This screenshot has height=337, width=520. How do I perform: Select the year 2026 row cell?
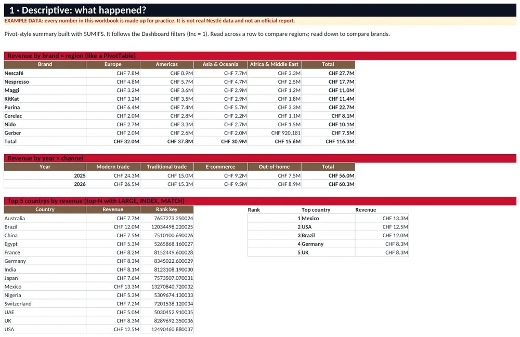pyautogui.click(x=45, y=184)
